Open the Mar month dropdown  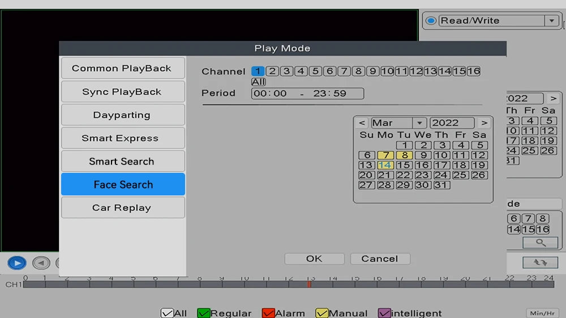tap(419, 123)
